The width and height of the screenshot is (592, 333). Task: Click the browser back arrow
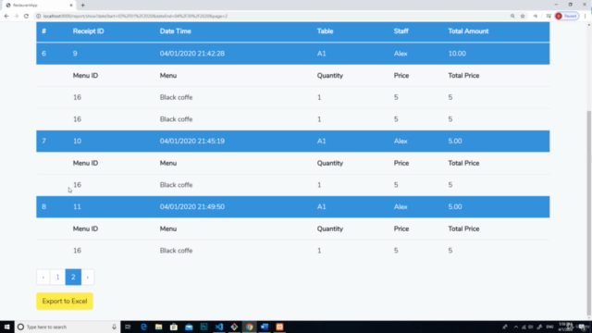6,16
